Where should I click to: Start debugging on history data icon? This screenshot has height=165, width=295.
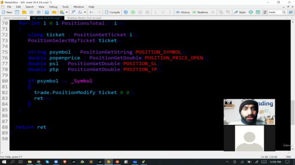pyautogui.click(x=126, y=12)
